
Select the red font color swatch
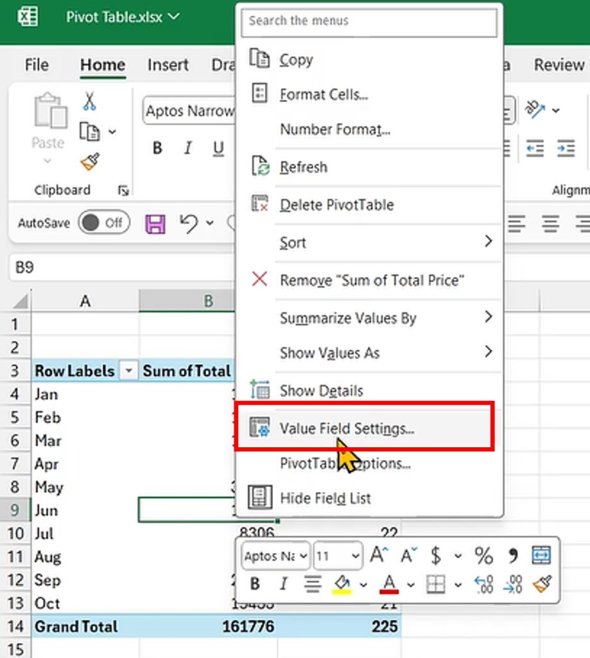tap(388, 585)
